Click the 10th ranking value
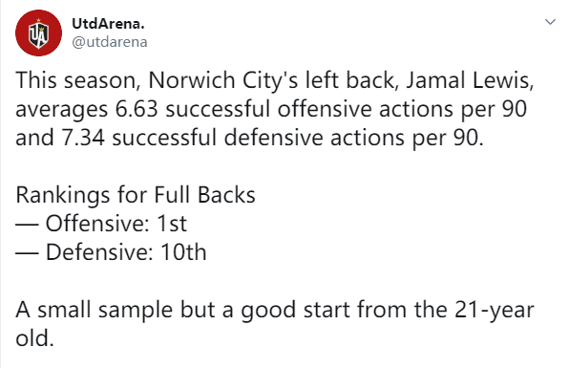 click(183, 252)
